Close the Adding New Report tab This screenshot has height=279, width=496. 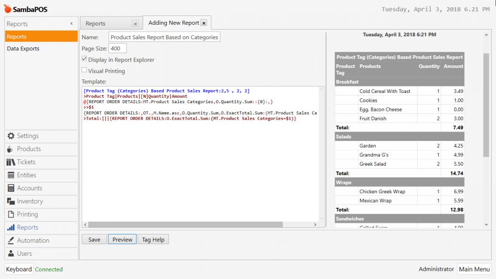click(204, 23)
